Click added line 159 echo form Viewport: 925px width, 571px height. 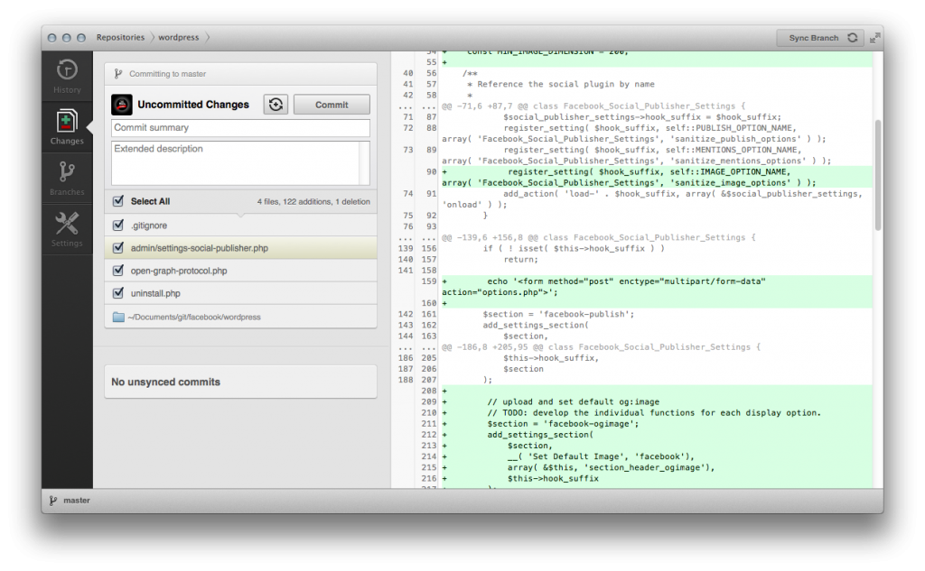point(657,287)
